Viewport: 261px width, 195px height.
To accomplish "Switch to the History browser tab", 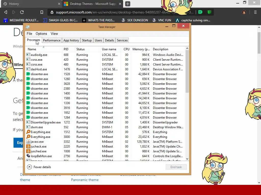I will pyautogui.click(x=31, y=4).
